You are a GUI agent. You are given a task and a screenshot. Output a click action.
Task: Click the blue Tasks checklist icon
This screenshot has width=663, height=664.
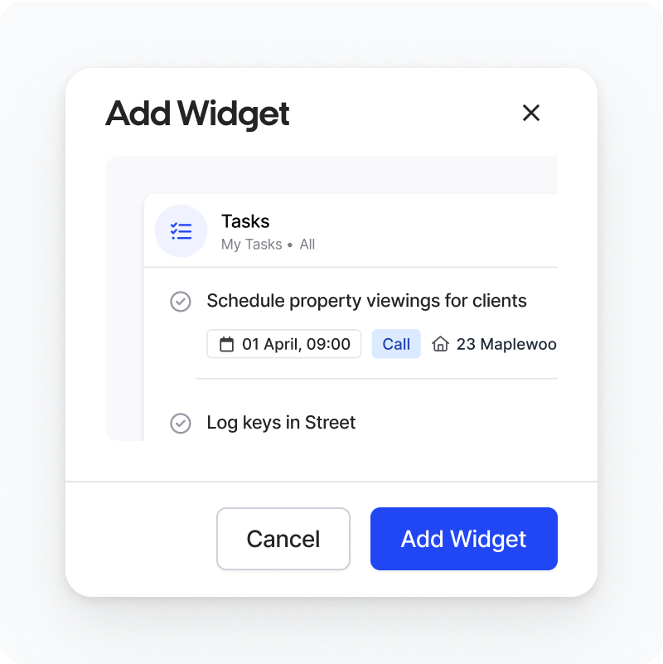[x=181, y=231]
